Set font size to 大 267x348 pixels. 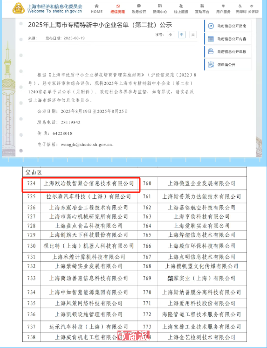[193, 35]
